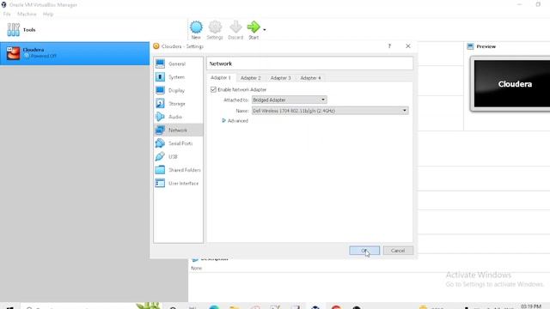Screen dimensions: 550x309
Task: Open the USB settings category
Action: [178, 156]
